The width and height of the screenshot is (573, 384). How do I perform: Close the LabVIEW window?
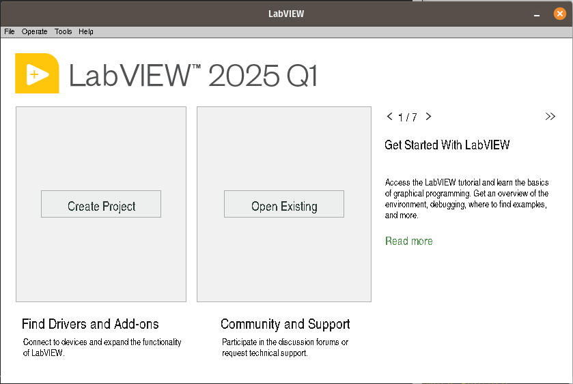point(559,14)
